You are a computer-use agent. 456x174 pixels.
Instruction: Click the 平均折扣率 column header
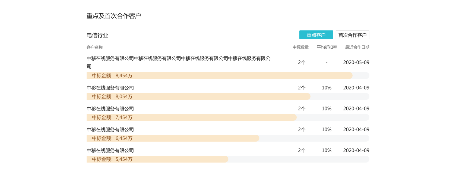pyautogui.click(x=327, y=47)
